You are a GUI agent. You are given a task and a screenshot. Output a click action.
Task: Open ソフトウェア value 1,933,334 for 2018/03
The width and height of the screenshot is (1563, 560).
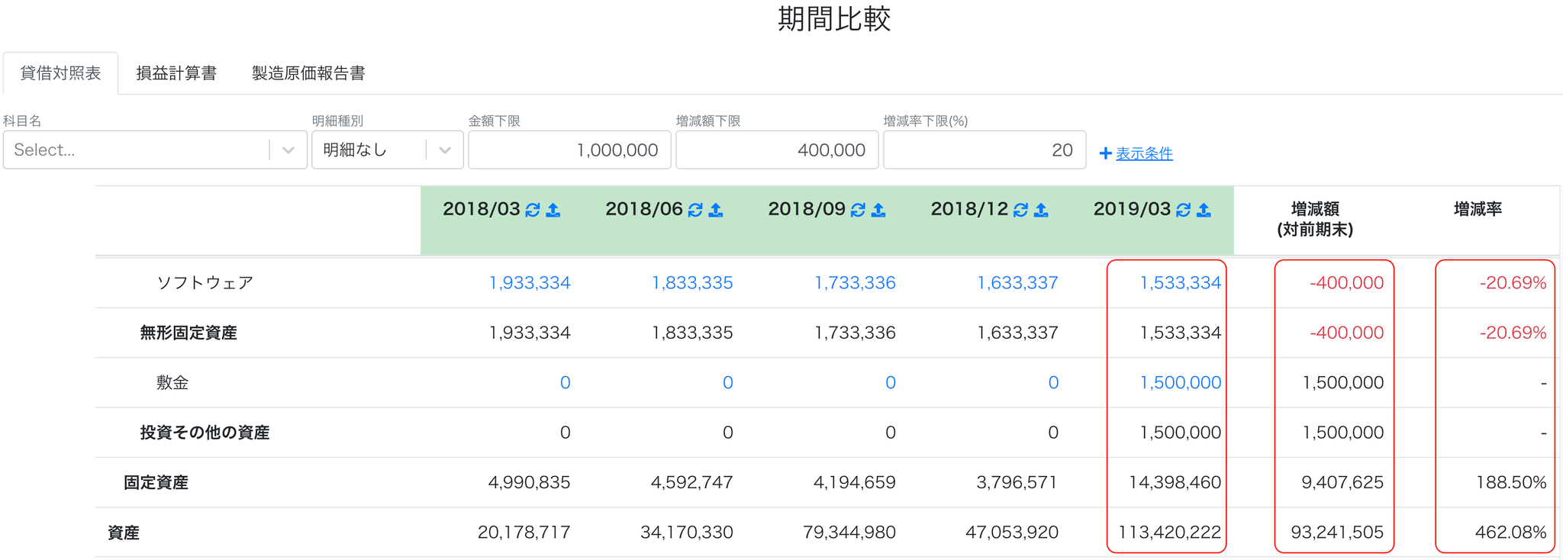coord(530,283)
